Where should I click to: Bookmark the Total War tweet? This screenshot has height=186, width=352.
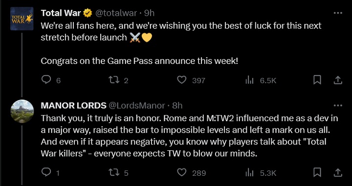317,80
